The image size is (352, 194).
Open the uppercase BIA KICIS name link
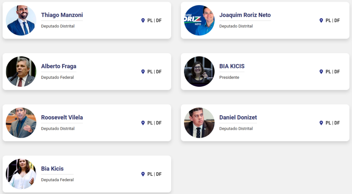[x=232, y=66]
